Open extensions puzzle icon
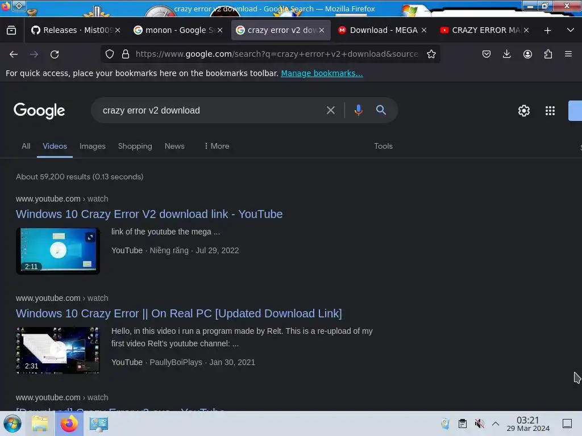Screen dimensions: 582x436 pyautogui.click(x=548, y=54)
